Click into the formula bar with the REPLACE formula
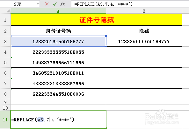Image resolution: width=189 pixels, height=129 pixels. [130, 4]
